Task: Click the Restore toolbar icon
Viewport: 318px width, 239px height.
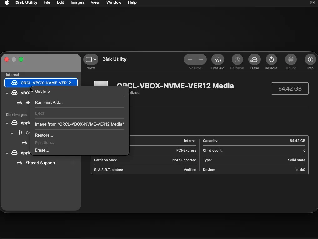Action: [271, 59]
